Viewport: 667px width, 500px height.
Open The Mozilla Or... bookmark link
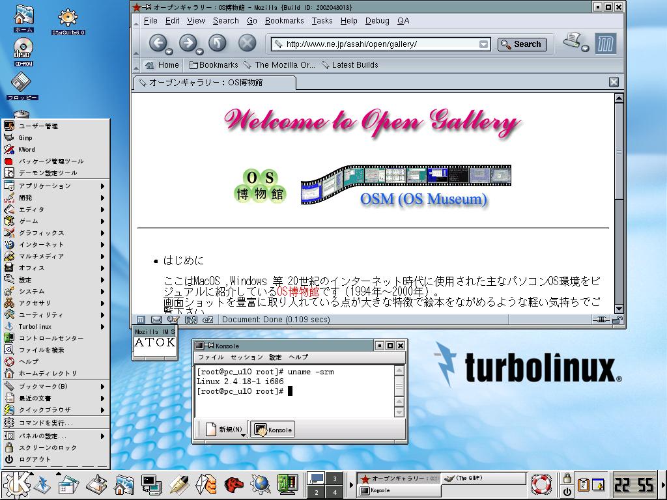pyautogui.click(x=279, y=65)
